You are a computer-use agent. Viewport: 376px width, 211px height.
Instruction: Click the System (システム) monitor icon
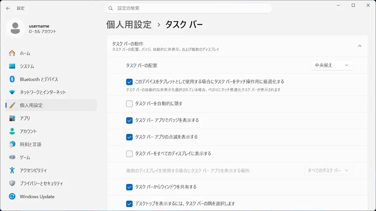[12, 66]
